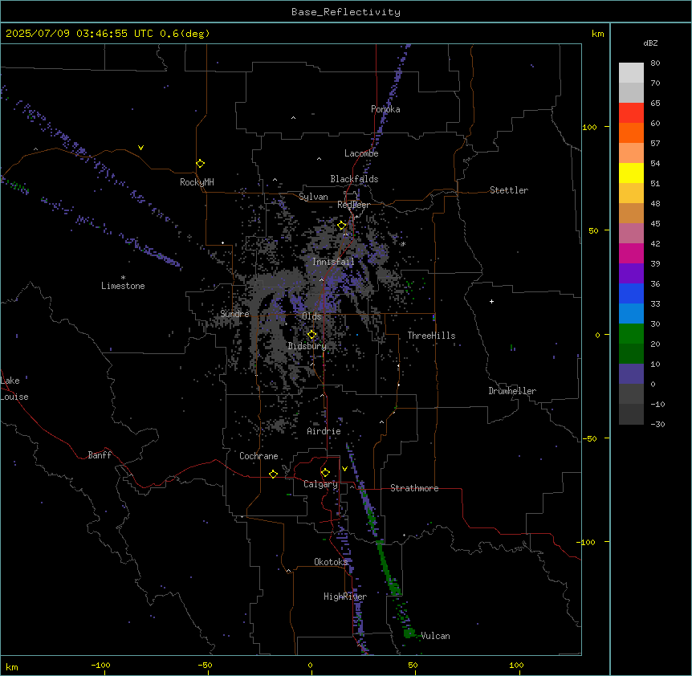692x676 pixels.
Task: Click the Banff city label
Action: coord(100,455)
